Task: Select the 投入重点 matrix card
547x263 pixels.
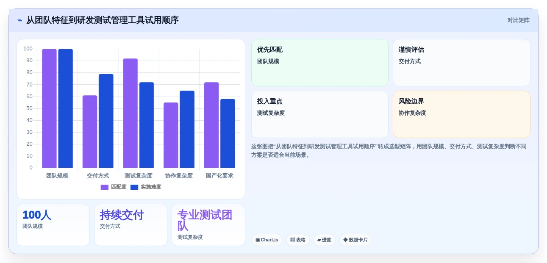Action: coord(320,114)
